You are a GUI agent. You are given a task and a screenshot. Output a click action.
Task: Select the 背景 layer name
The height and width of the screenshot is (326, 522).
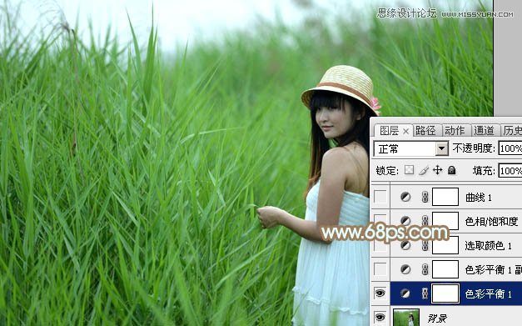click(x=437, y=318)
